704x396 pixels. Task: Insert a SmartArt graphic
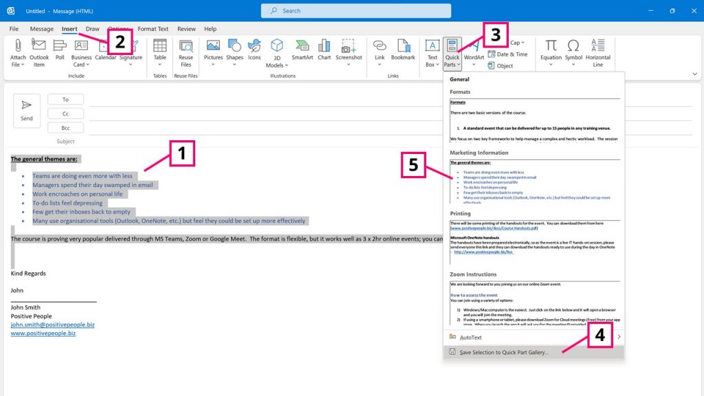tap(302, 49)
